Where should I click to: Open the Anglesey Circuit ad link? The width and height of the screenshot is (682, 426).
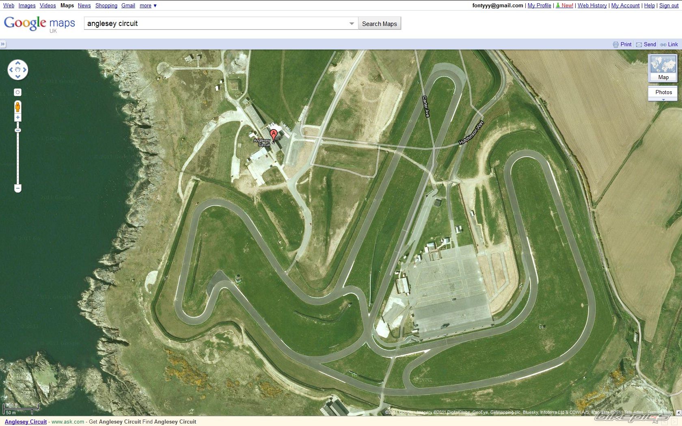tap(26, 422)
